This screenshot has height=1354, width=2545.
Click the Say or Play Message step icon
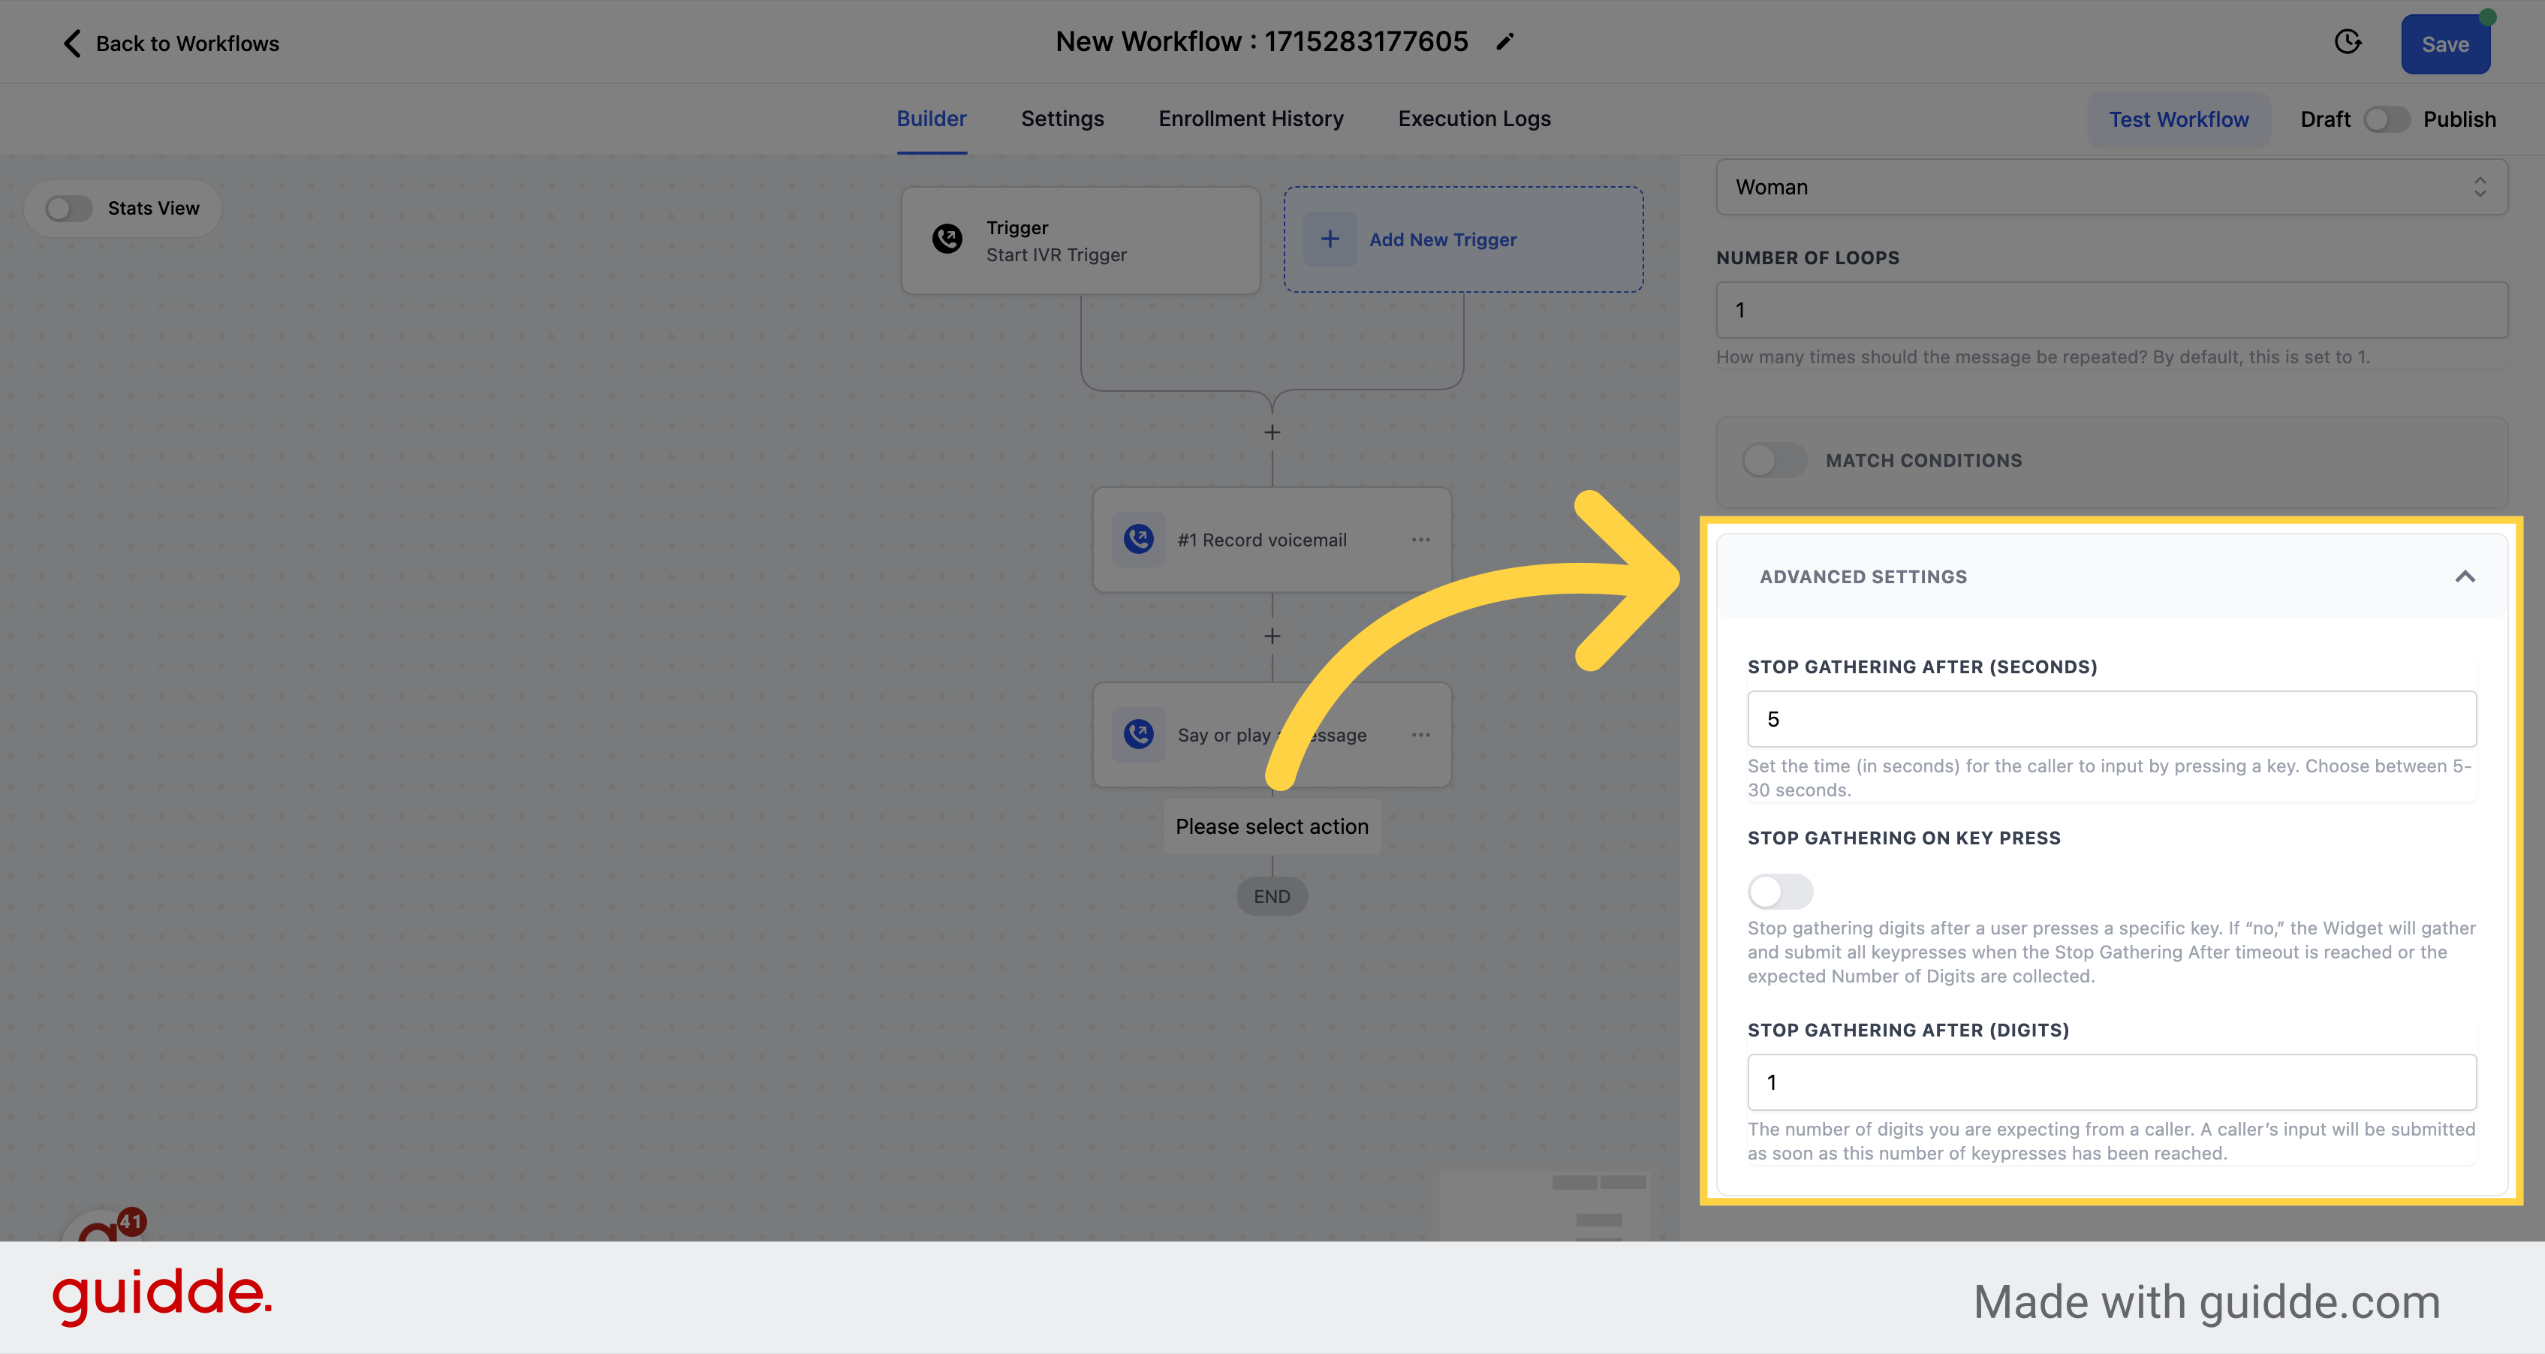(x=1138, y=735)
